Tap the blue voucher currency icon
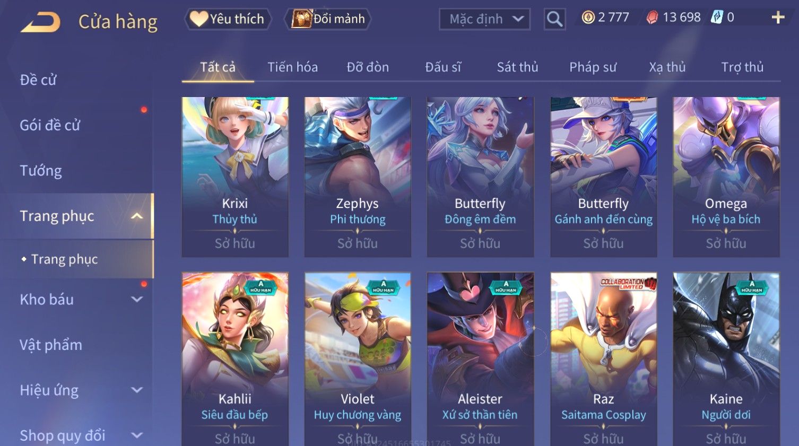Image resolution: width=799 pixels, height=446 pixels. (x=717, y=18)
